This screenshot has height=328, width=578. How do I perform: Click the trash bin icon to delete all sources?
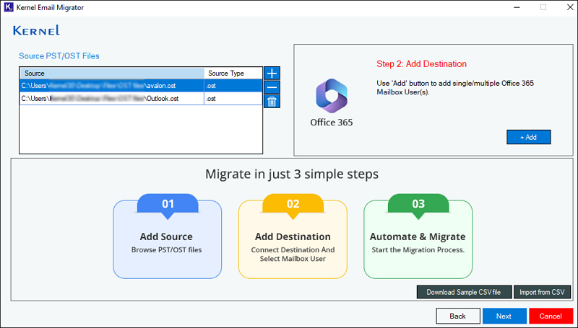272,101
